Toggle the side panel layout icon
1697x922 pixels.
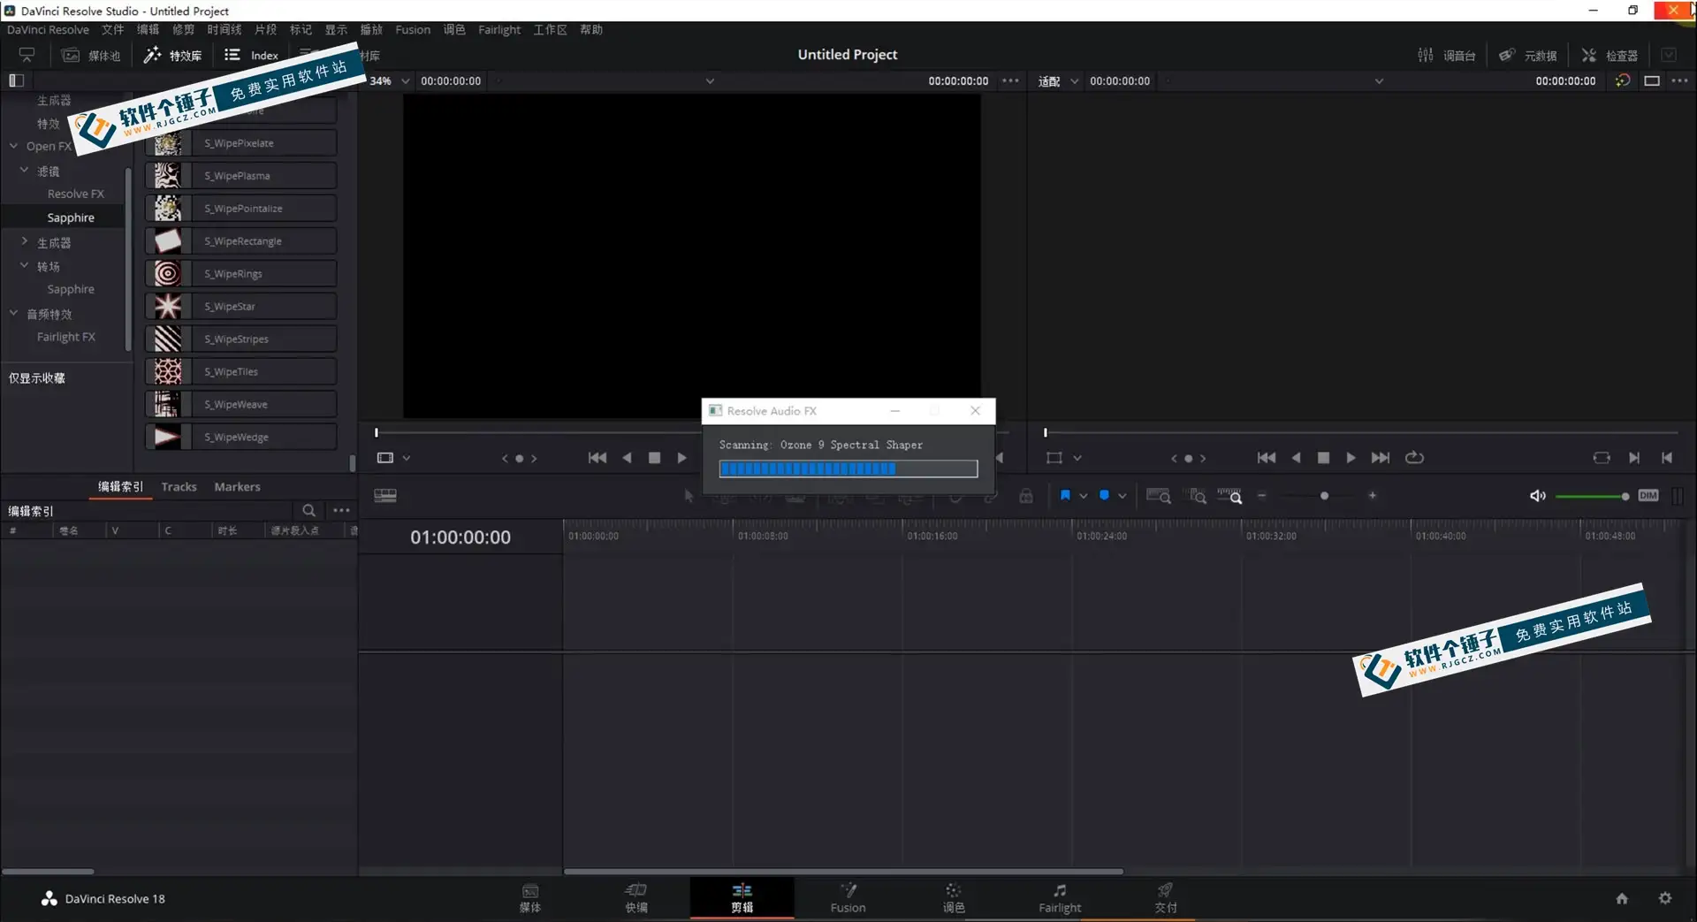click(x=16, y=80)
